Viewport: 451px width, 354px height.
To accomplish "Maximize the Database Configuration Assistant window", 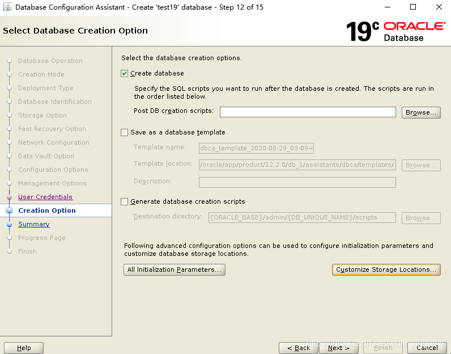I will [x=413, y=7].
